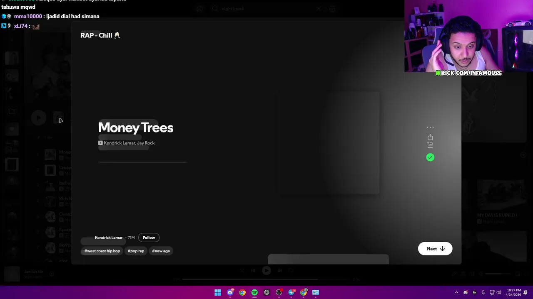
Task: Open the clock showing 10:27 PM
Action: 514,292
